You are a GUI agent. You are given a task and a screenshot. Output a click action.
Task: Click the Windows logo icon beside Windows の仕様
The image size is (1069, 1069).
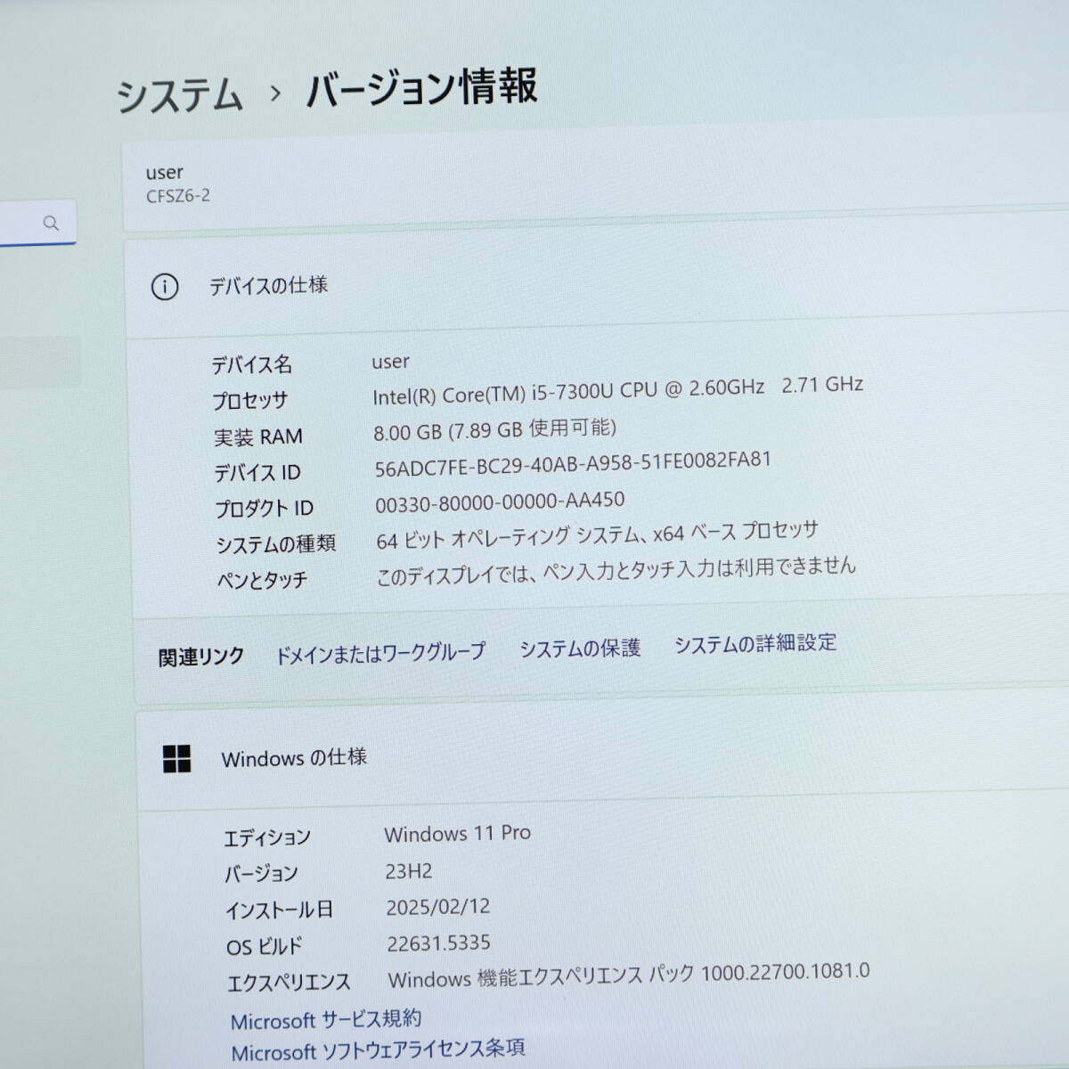pos(176,759)
